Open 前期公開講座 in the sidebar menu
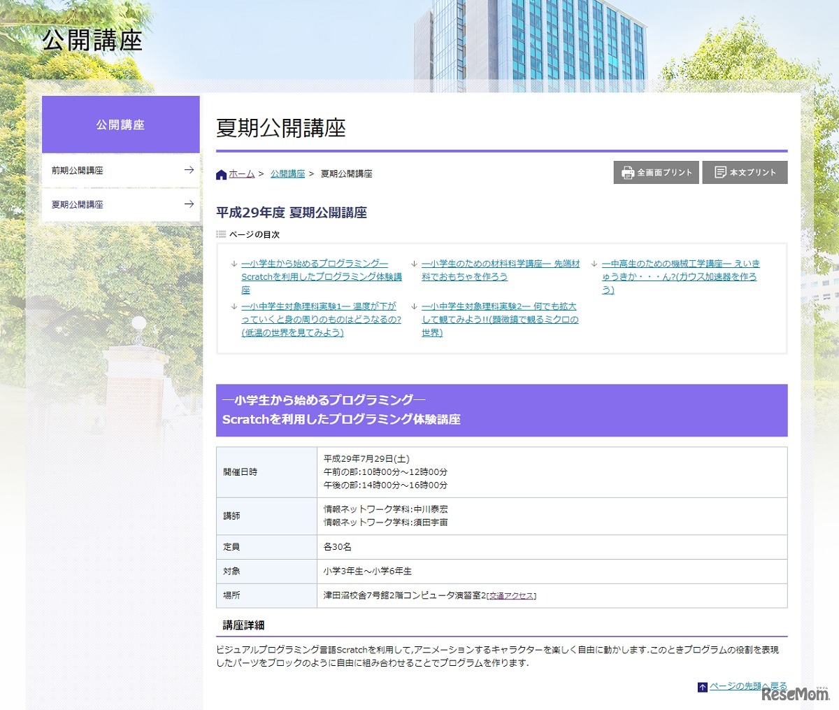 78,170
